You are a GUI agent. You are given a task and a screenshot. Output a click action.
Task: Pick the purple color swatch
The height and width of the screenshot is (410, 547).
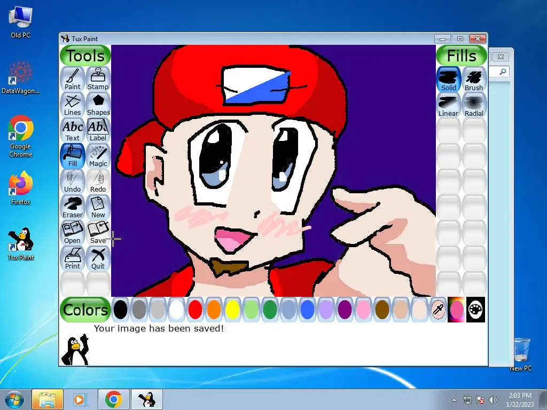tap(345, 310)
